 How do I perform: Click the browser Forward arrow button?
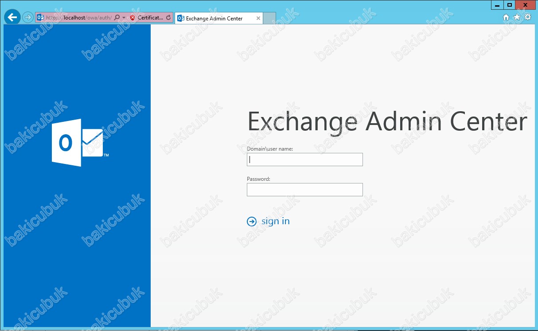click(28, 18)
